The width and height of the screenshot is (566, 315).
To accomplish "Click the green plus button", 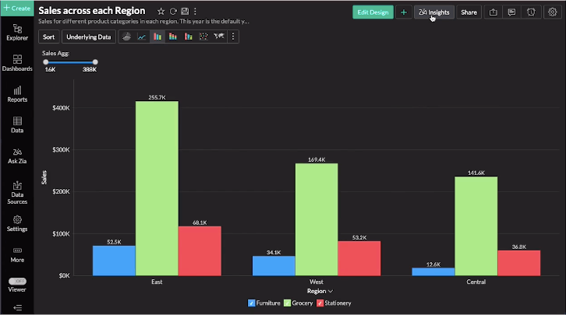I will pos(404,12).
